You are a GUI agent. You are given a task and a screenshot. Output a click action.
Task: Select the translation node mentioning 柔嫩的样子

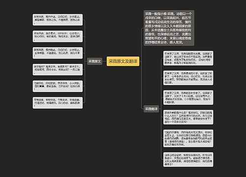coord(188,78)
